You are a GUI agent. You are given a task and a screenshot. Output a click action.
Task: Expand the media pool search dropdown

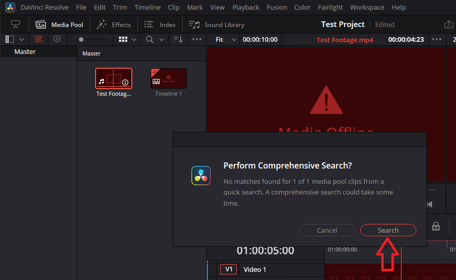coord(162,39)
